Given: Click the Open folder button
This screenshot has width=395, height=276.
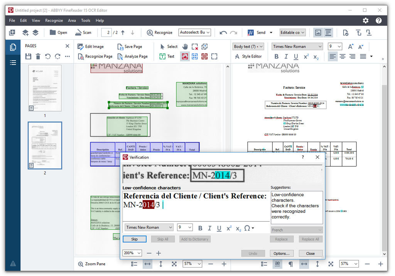Looking at the screenshot, I should pos(58,32).
